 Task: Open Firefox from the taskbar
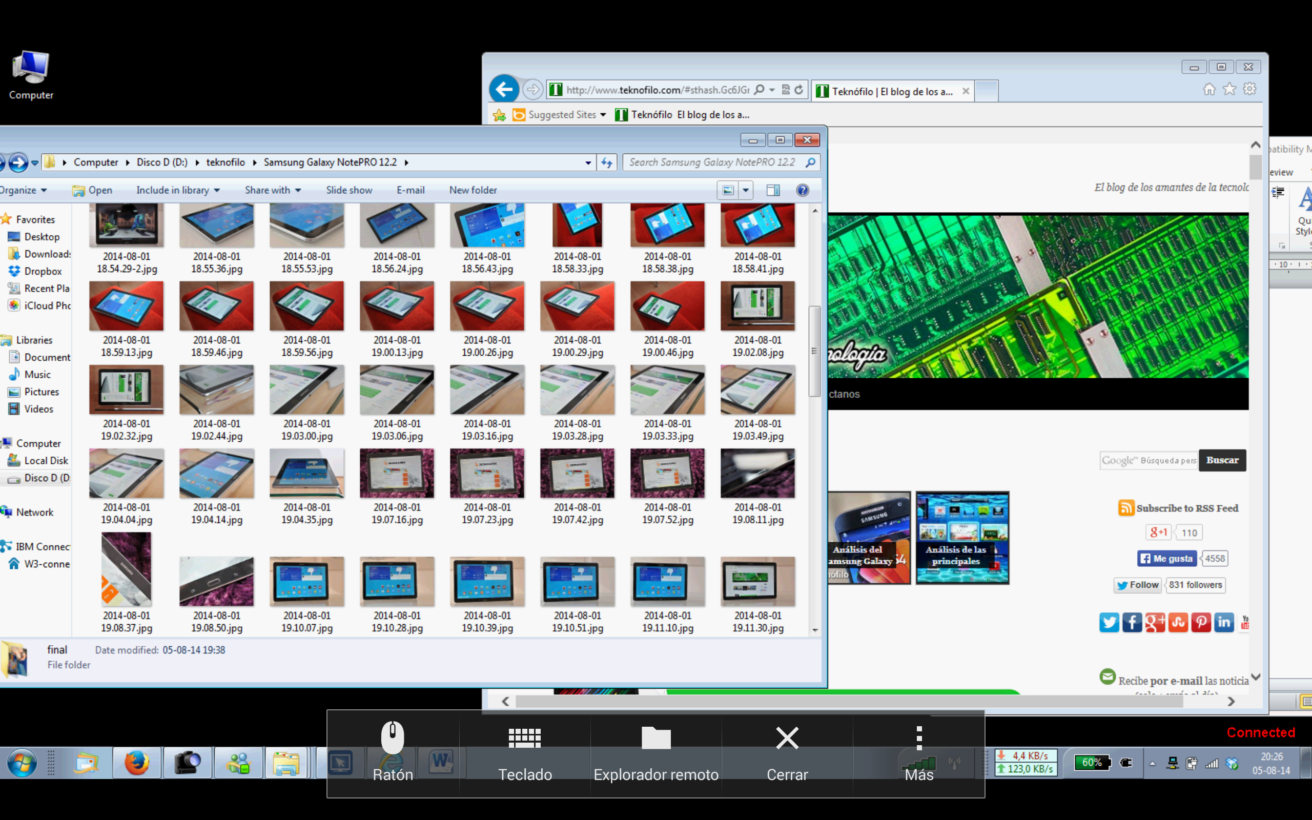(137, 763)
